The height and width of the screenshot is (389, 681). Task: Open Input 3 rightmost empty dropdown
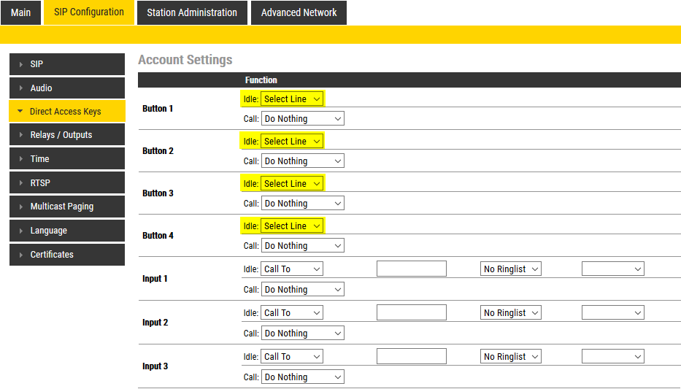coord(612,357)
